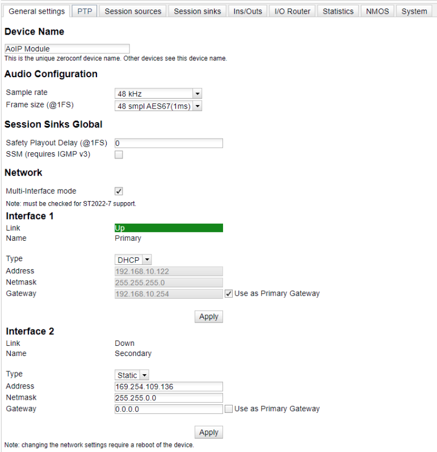This screenshot has height=452, width=437.
Task: Open the General settings tab
Action: [x=36, y=11]
